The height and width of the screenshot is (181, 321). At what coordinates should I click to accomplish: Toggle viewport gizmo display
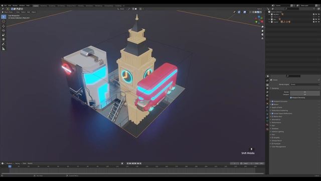(239, 12)
